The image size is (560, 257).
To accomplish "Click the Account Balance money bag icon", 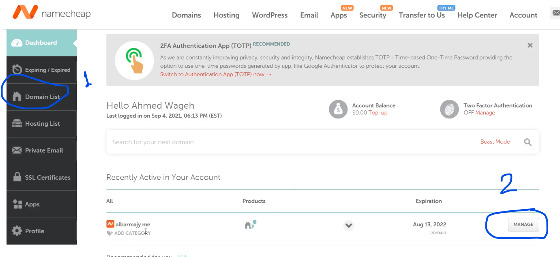I will click(338, 109).
